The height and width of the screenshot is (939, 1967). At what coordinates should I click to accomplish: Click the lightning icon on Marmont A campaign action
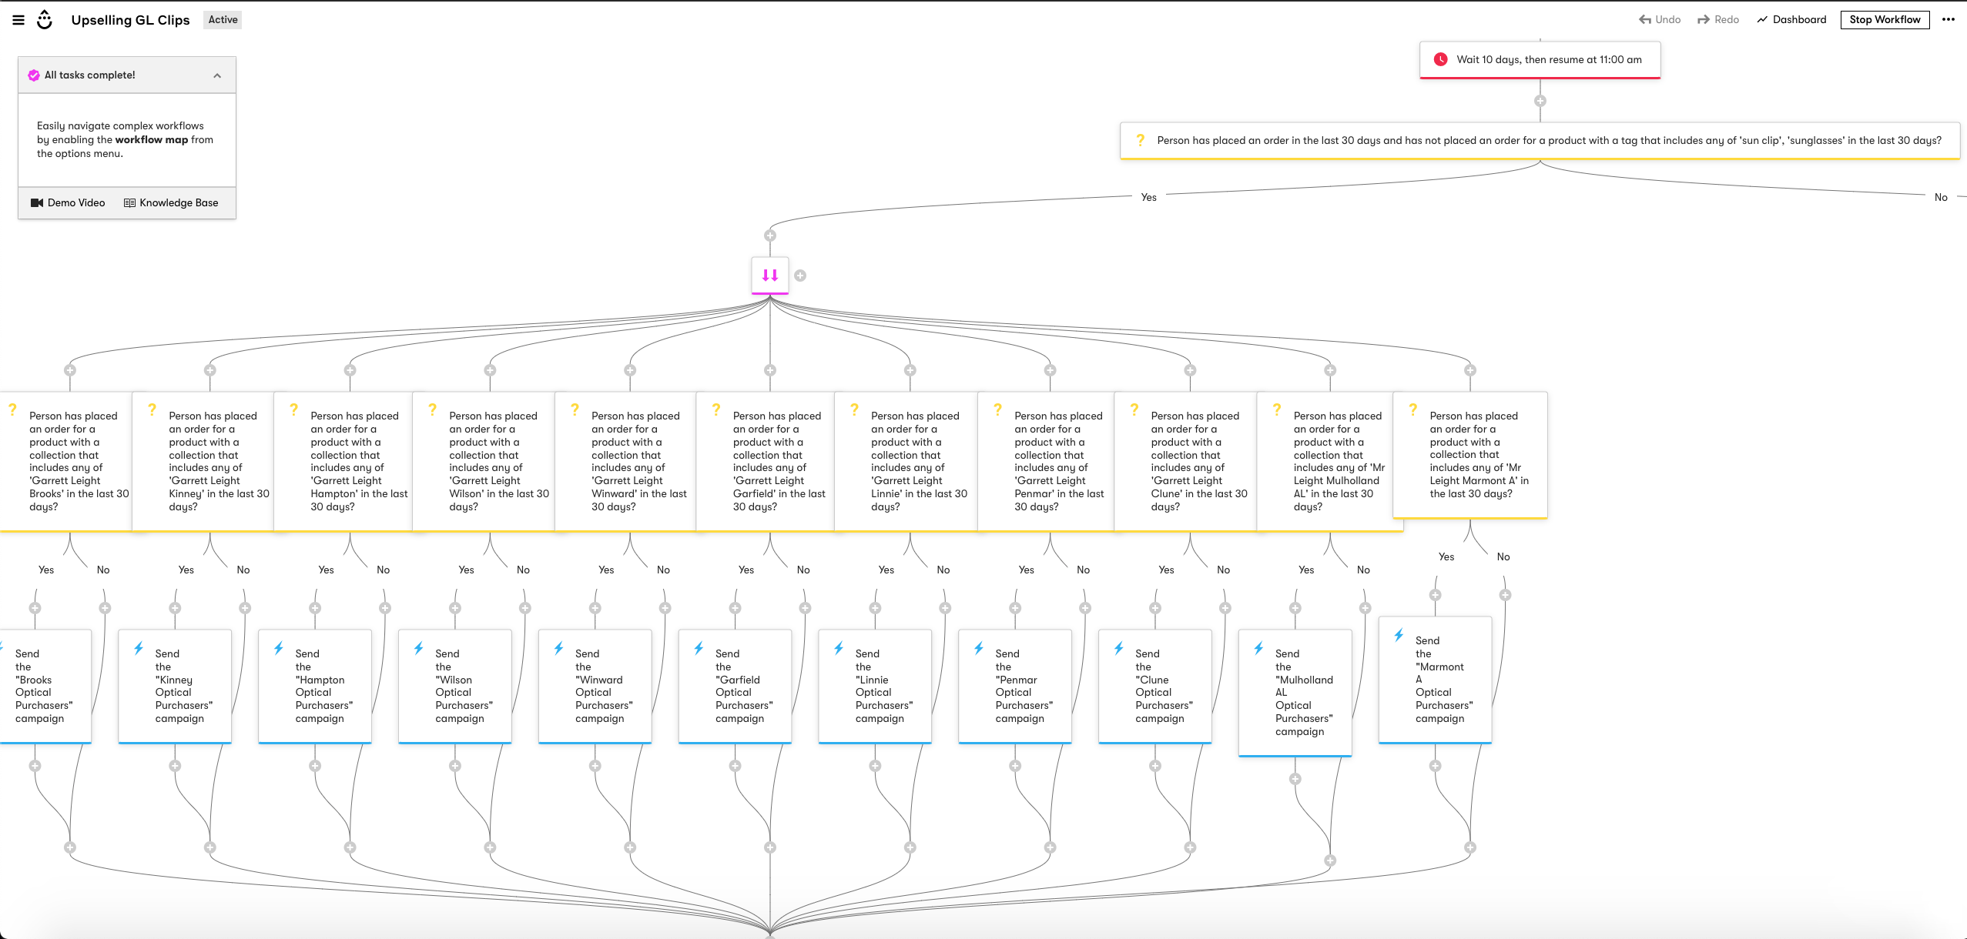click(1399, 635)
